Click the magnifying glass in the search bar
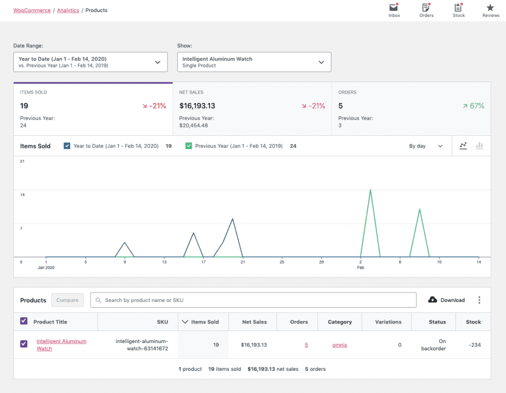The image size is (506, 393). pyautogui.click(x=99, y=299)
